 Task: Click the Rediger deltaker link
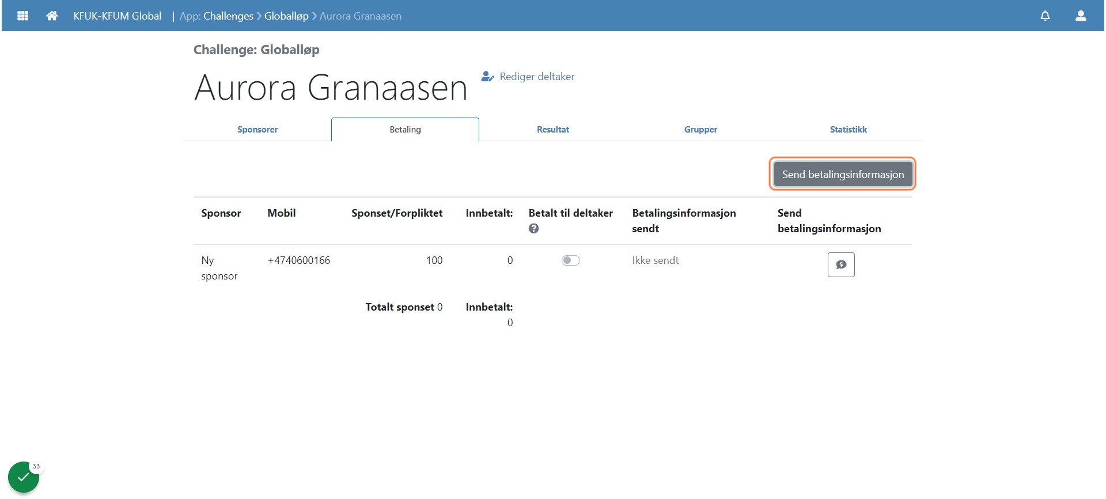[528, 76]
